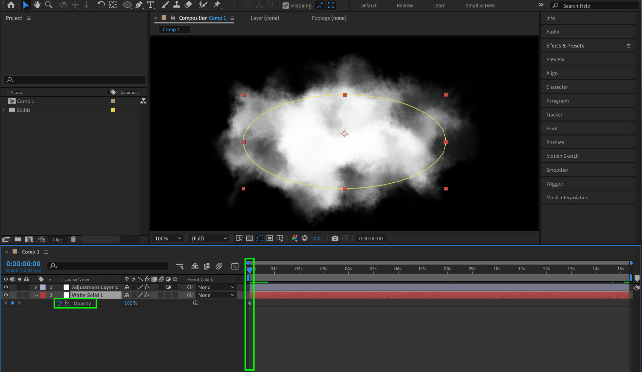Open the (Full) resolution dropdown
Image resolution: width=642 pixels, height=372 pixels.
pos(209,238)
